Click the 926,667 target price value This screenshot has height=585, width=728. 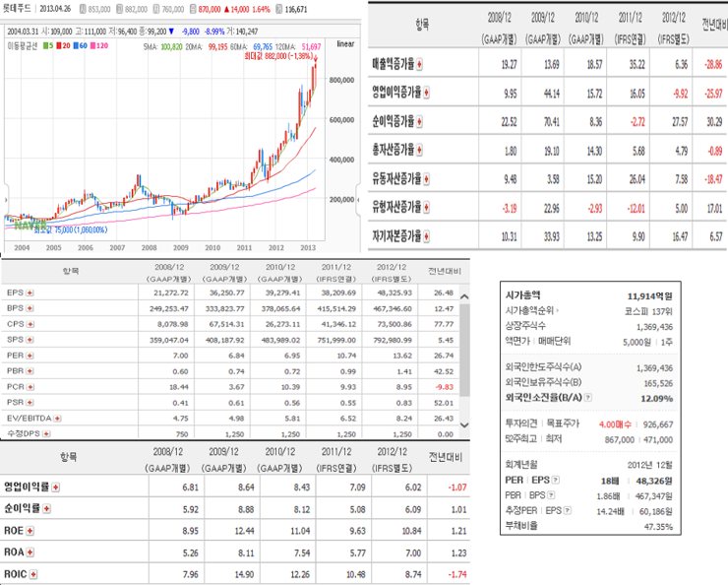pos(658,424)
